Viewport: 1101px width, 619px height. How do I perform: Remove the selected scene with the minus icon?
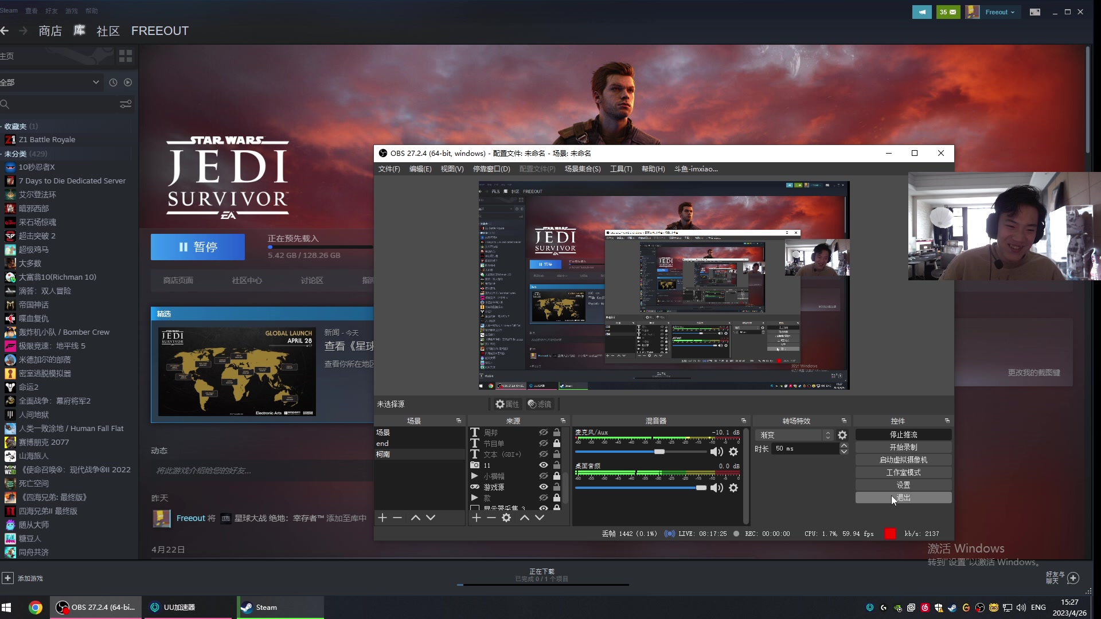(x=397, y=518)
